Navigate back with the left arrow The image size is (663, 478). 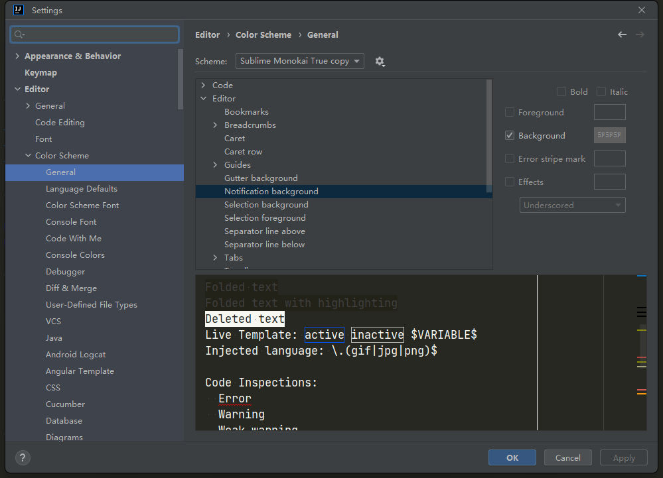click(622, 34)
